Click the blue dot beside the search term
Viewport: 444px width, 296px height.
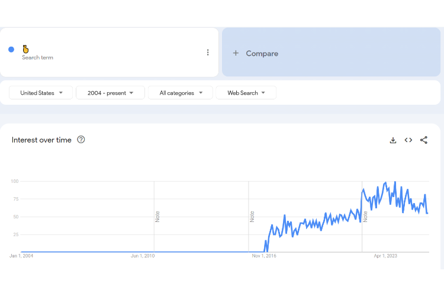pos(11,50)
